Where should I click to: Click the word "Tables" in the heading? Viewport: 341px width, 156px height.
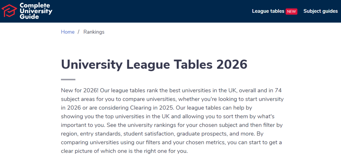pyautogui.click(x=190, y=64)
